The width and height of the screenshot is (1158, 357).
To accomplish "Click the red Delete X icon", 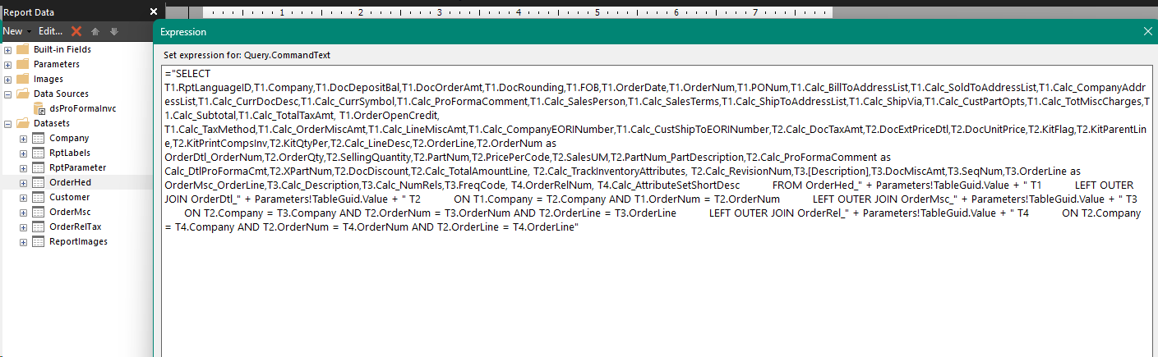I will point(76,31).
